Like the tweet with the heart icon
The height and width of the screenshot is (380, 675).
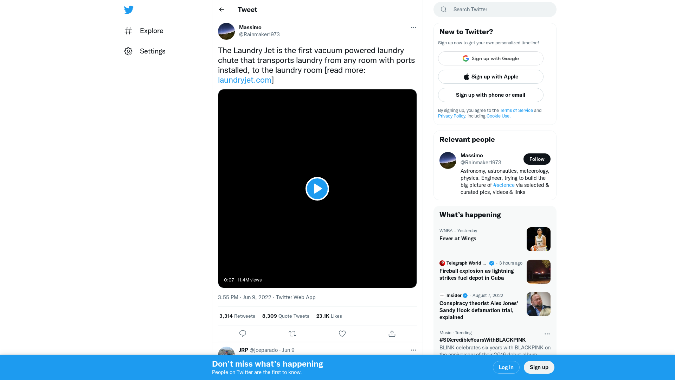click(x=342, y=333)
